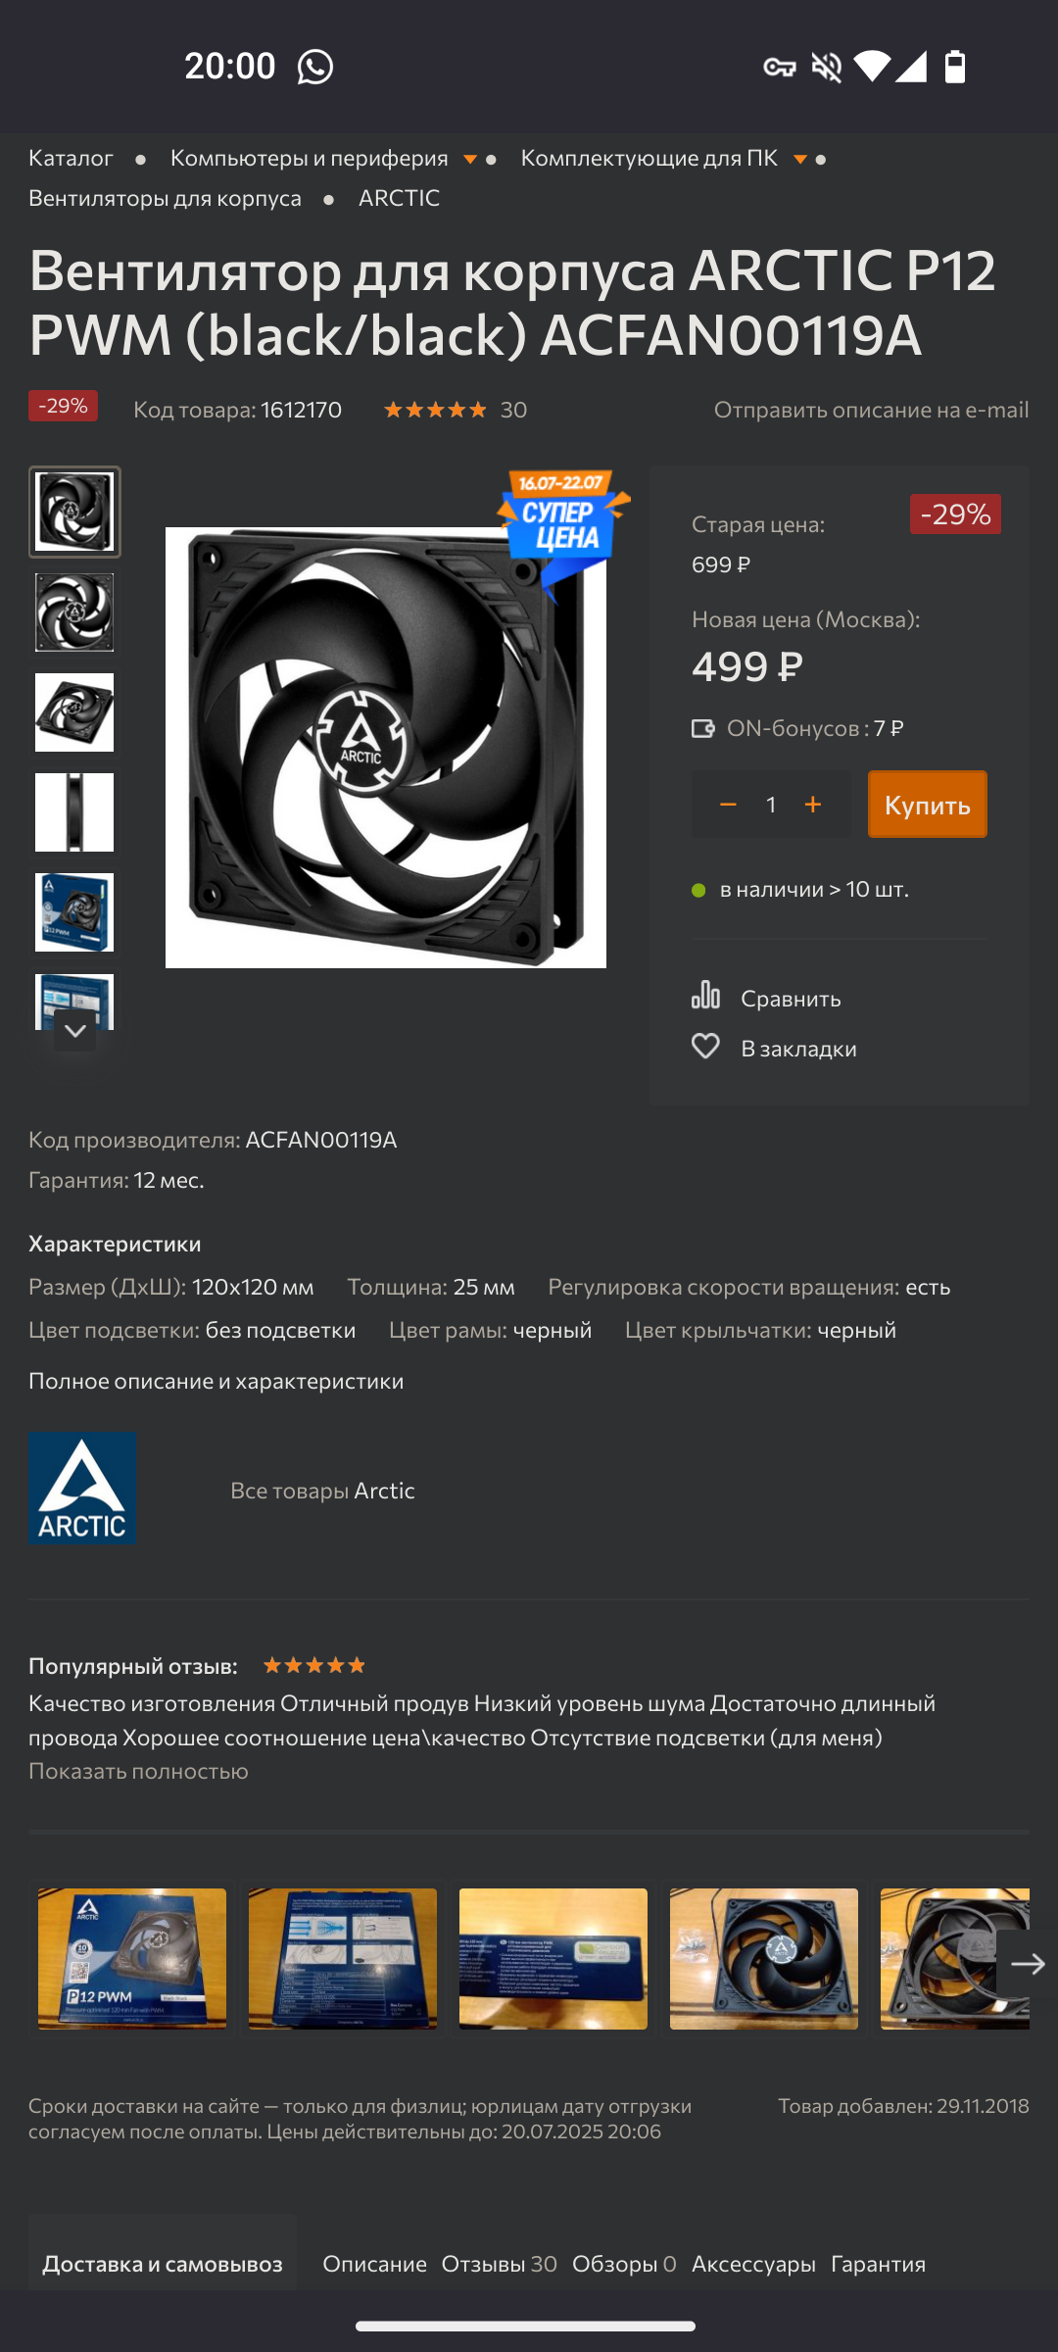Click the compare bar-chart icon
The width and height of the screenshot is (1058, 2352).
pos(705,995)
